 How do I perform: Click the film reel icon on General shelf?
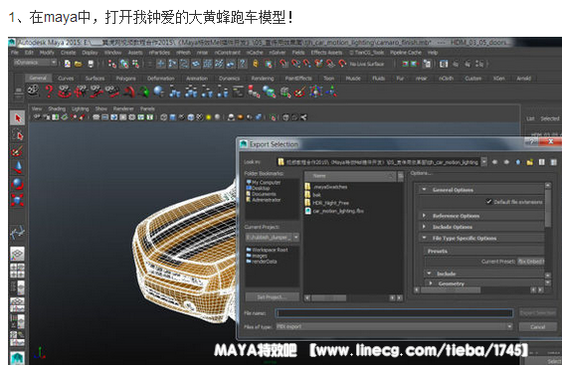[33, 91]
